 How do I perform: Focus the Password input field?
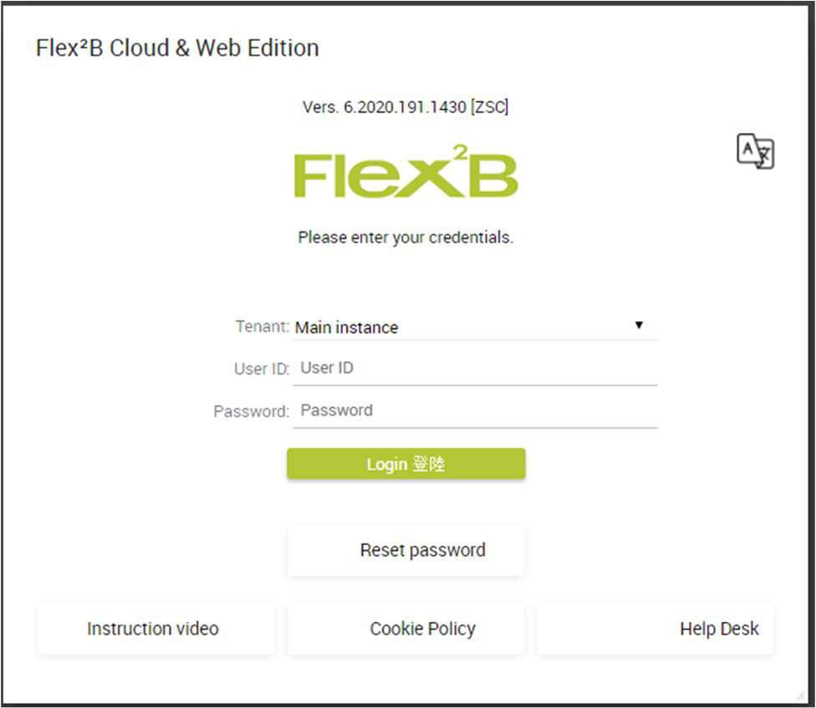coord(475,411)
